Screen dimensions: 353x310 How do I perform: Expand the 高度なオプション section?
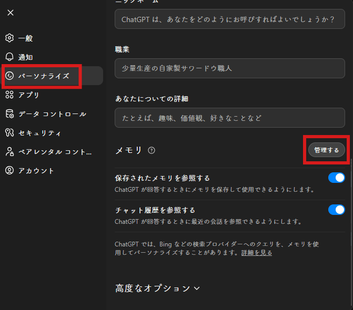(157, 288)
